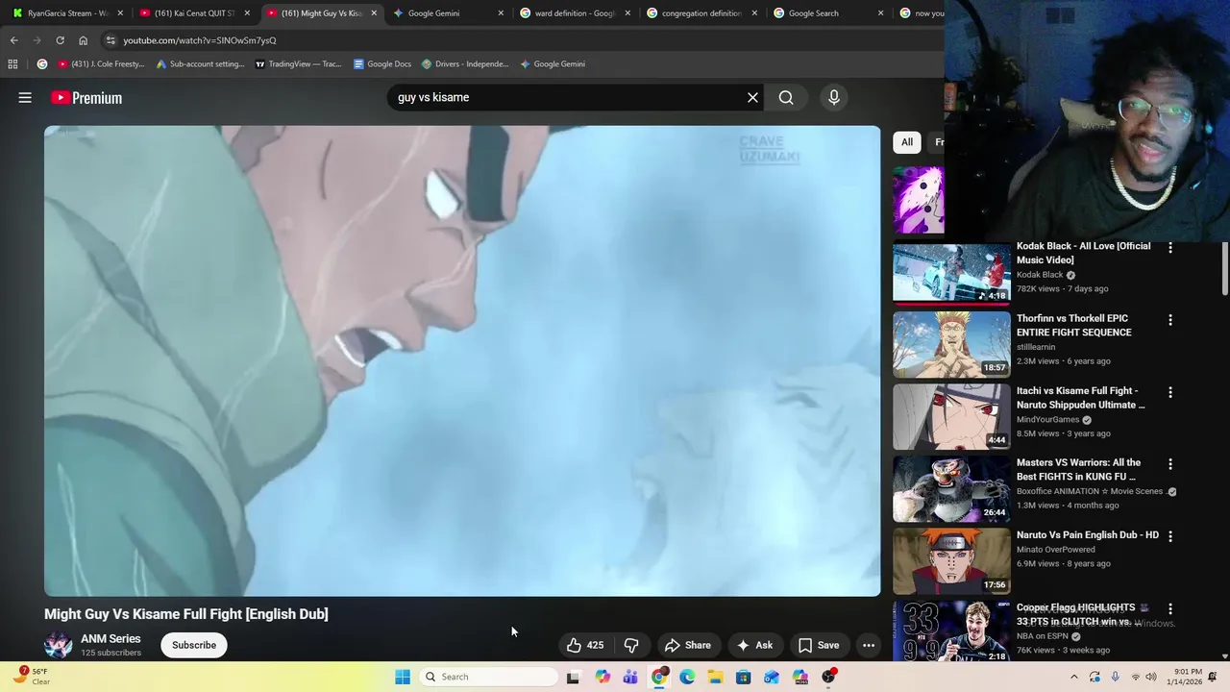
Task: Like the video with thumbs up
Action: [585, 645]
